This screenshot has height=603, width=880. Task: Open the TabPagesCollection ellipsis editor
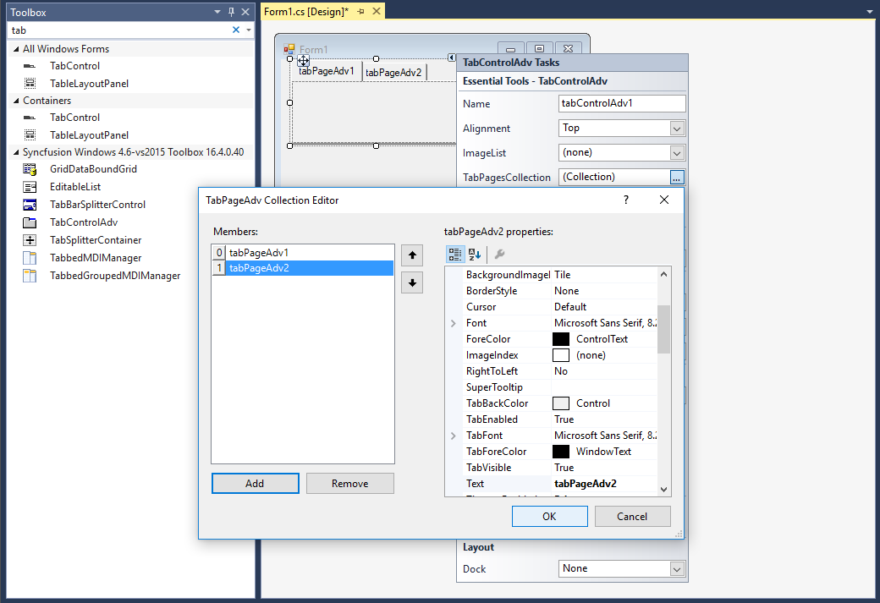(676, 178)
